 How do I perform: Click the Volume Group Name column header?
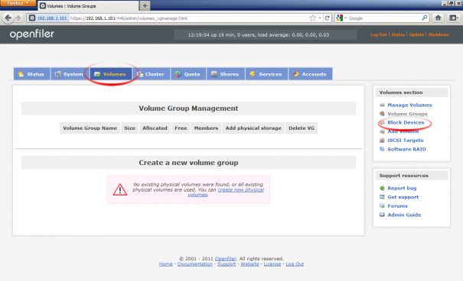click(x=90, y=128)
